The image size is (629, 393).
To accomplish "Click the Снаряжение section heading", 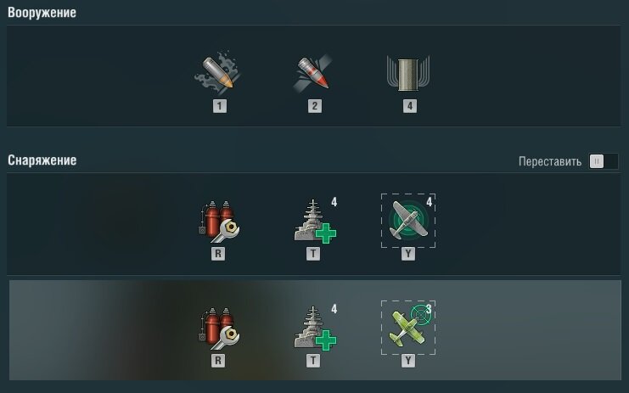I will pyautogui.click(x=42, y=160).
